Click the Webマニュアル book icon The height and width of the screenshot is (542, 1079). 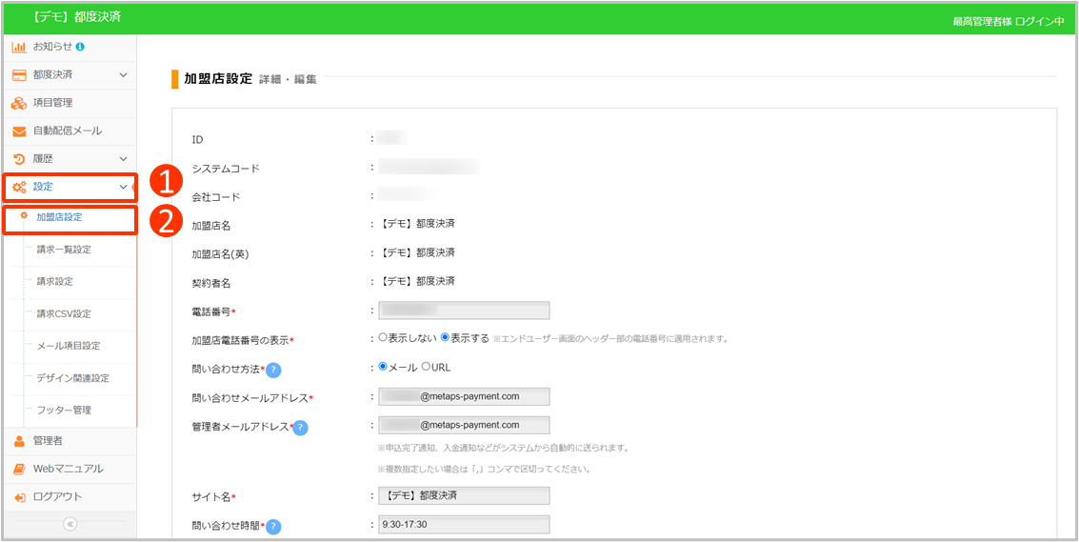point(19,469)
